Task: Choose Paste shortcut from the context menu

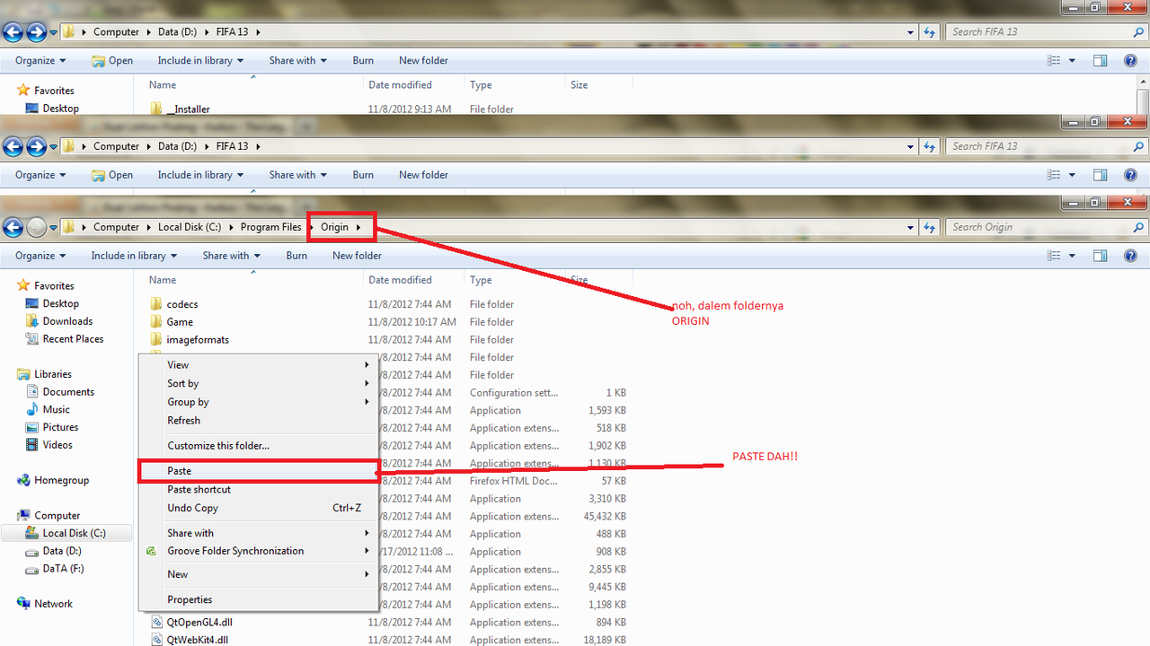Action: coord(258,490)
